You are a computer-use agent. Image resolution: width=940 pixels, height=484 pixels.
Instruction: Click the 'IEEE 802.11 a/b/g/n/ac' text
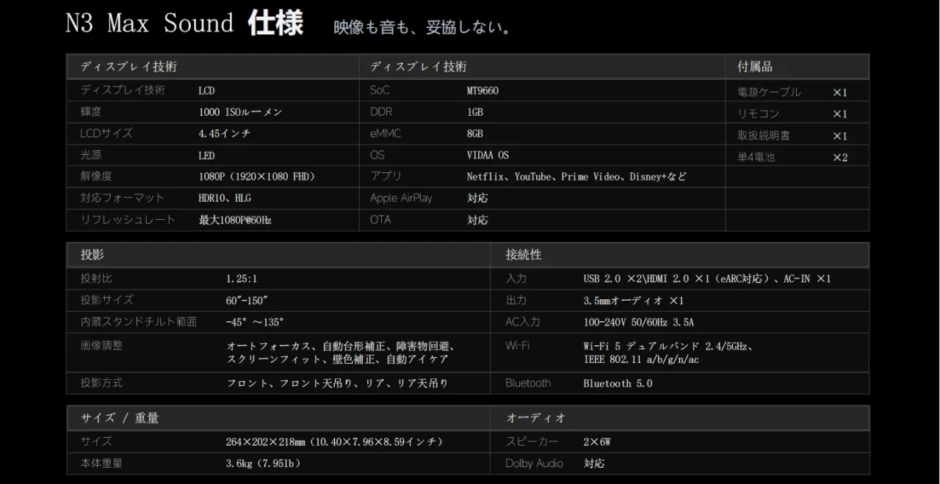point(641,359)
